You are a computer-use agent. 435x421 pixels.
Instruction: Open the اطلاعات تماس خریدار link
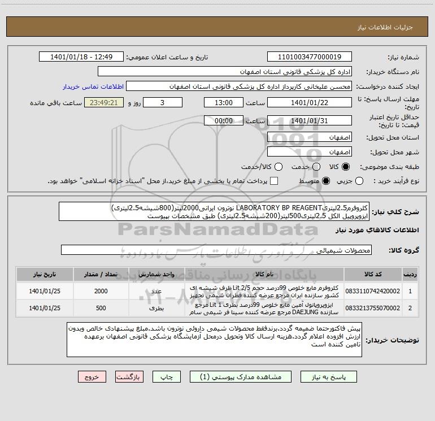93,86
